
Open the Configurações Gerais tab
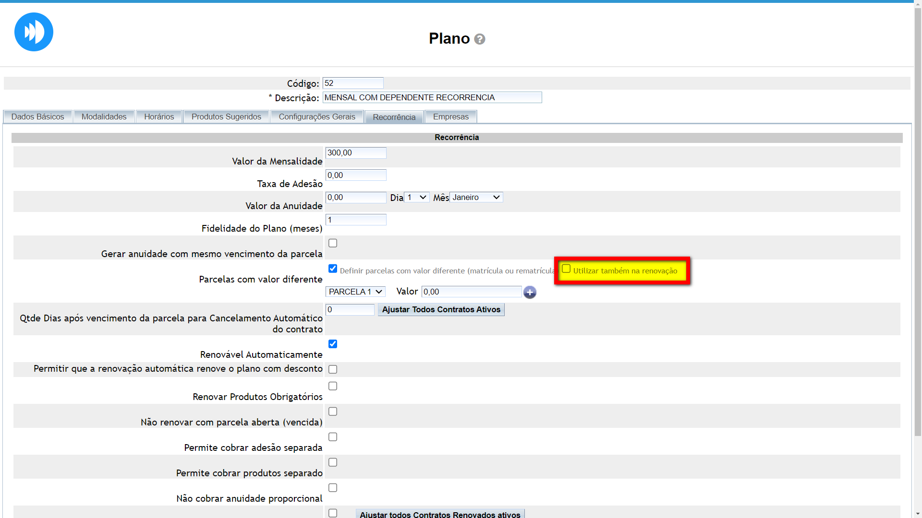click(317, 117)
